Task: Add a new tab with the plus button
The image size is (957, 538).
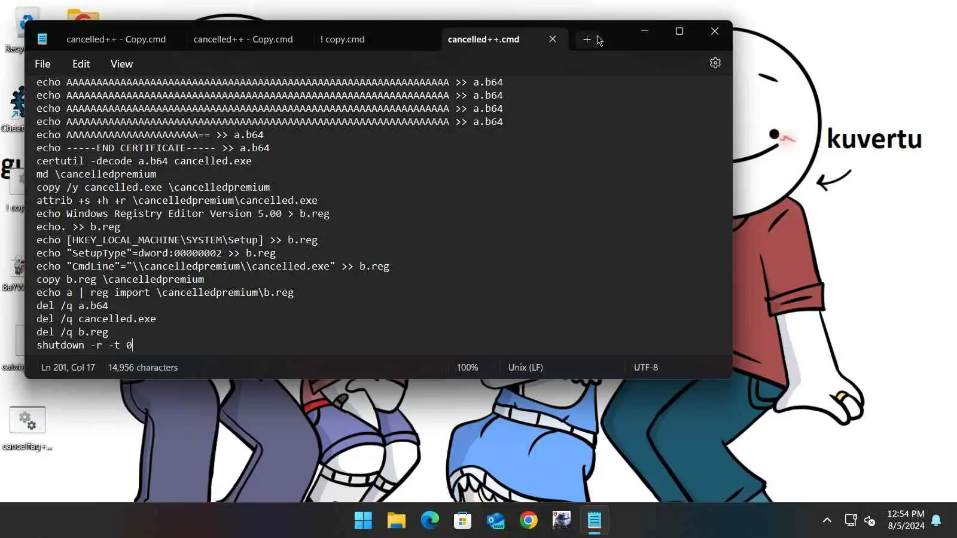Action: point(587,39)
